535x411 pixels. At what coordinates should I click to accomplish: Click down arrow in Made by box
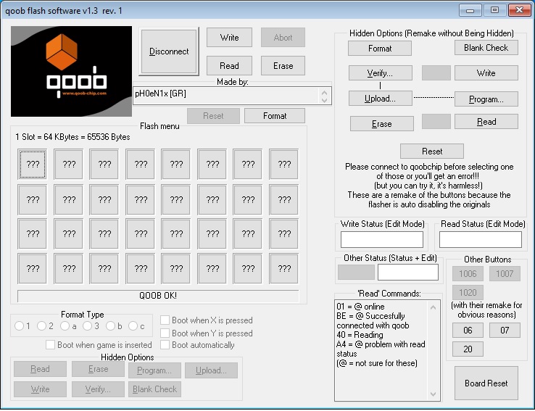coord(324,100)
